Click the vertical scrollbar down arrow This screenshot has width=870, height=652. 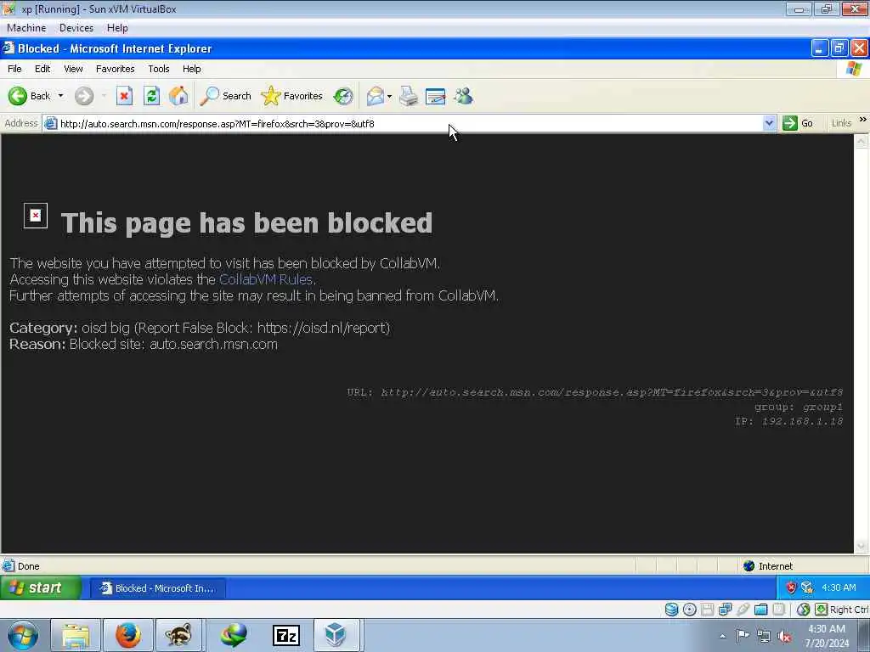(862, 547)
